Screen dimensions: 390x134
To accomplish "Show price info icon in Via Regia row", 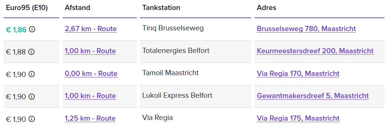I will [x=31, y=119].
